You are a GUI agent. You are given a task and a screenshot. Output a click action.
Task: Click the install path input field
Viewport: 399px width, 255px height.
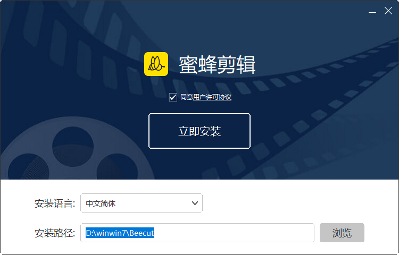click(197, 233)
